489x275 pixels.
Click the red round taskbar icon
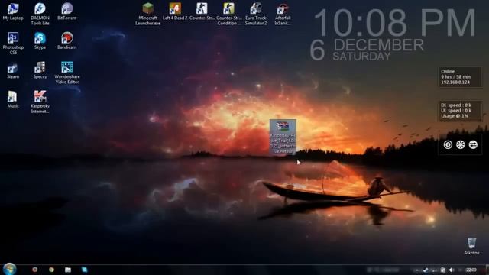tap(34, 270)
